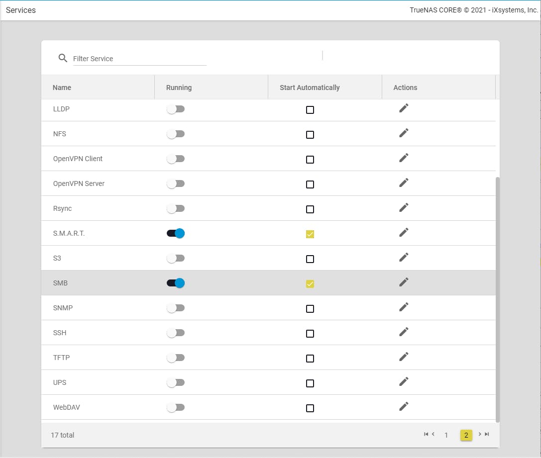Focus the Filter Service search field
Image resolution: width=541 pixels, height=458 pixels.
[139, 59]
